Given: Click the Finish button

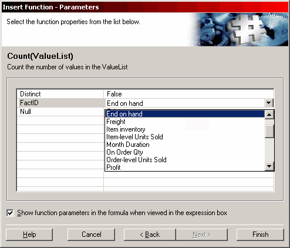Looking at the screenshot, I should (x=260, y=234).
